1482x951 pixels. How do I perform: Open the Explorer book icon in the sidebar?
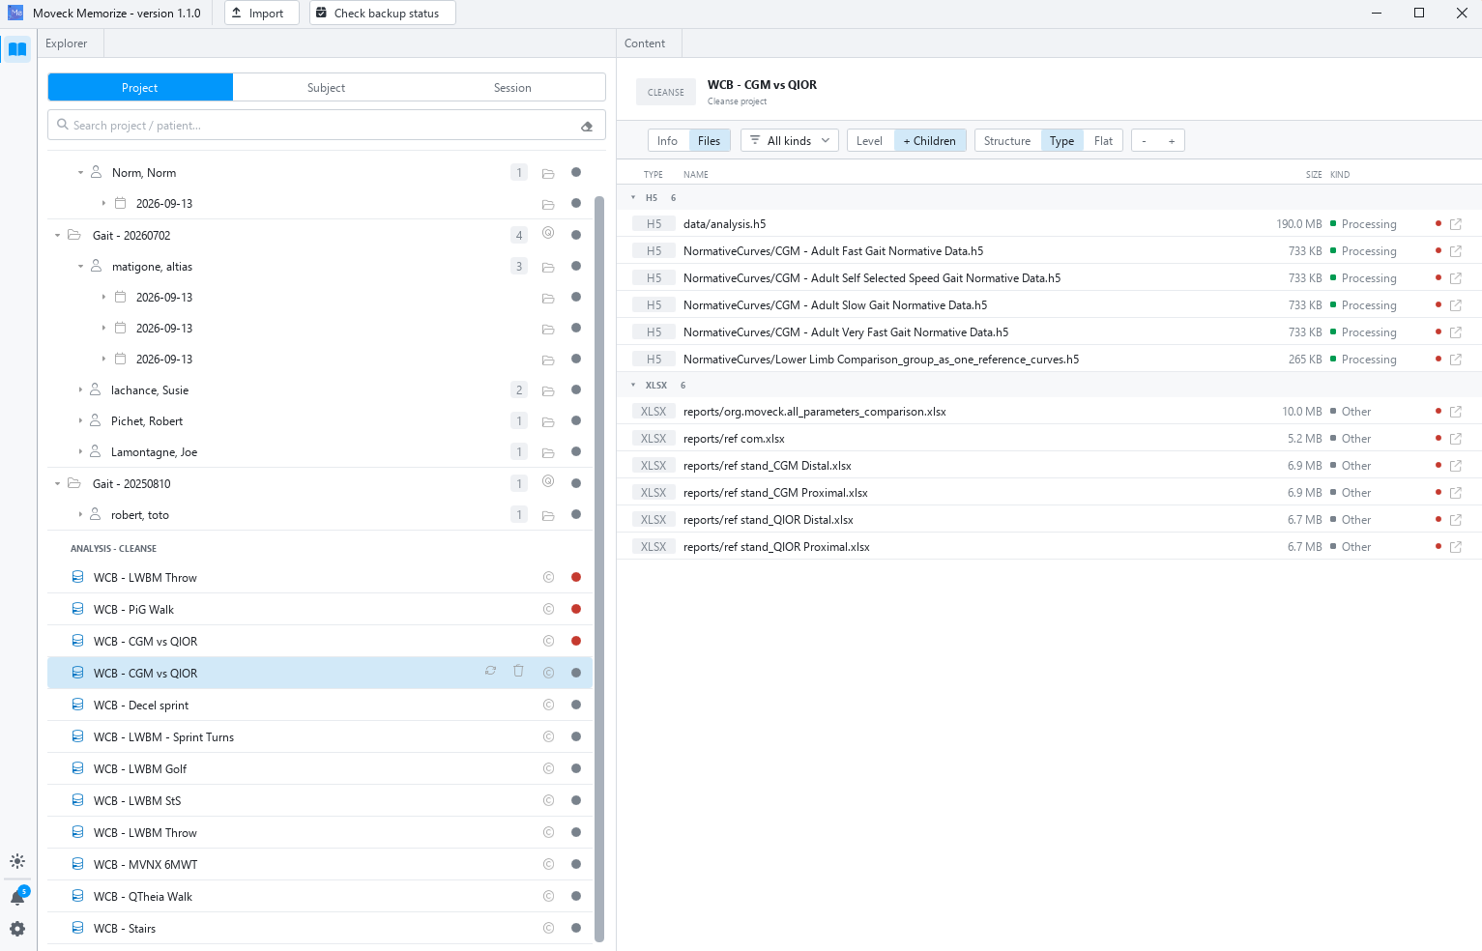pyautogui.click(x=17, y=49)
